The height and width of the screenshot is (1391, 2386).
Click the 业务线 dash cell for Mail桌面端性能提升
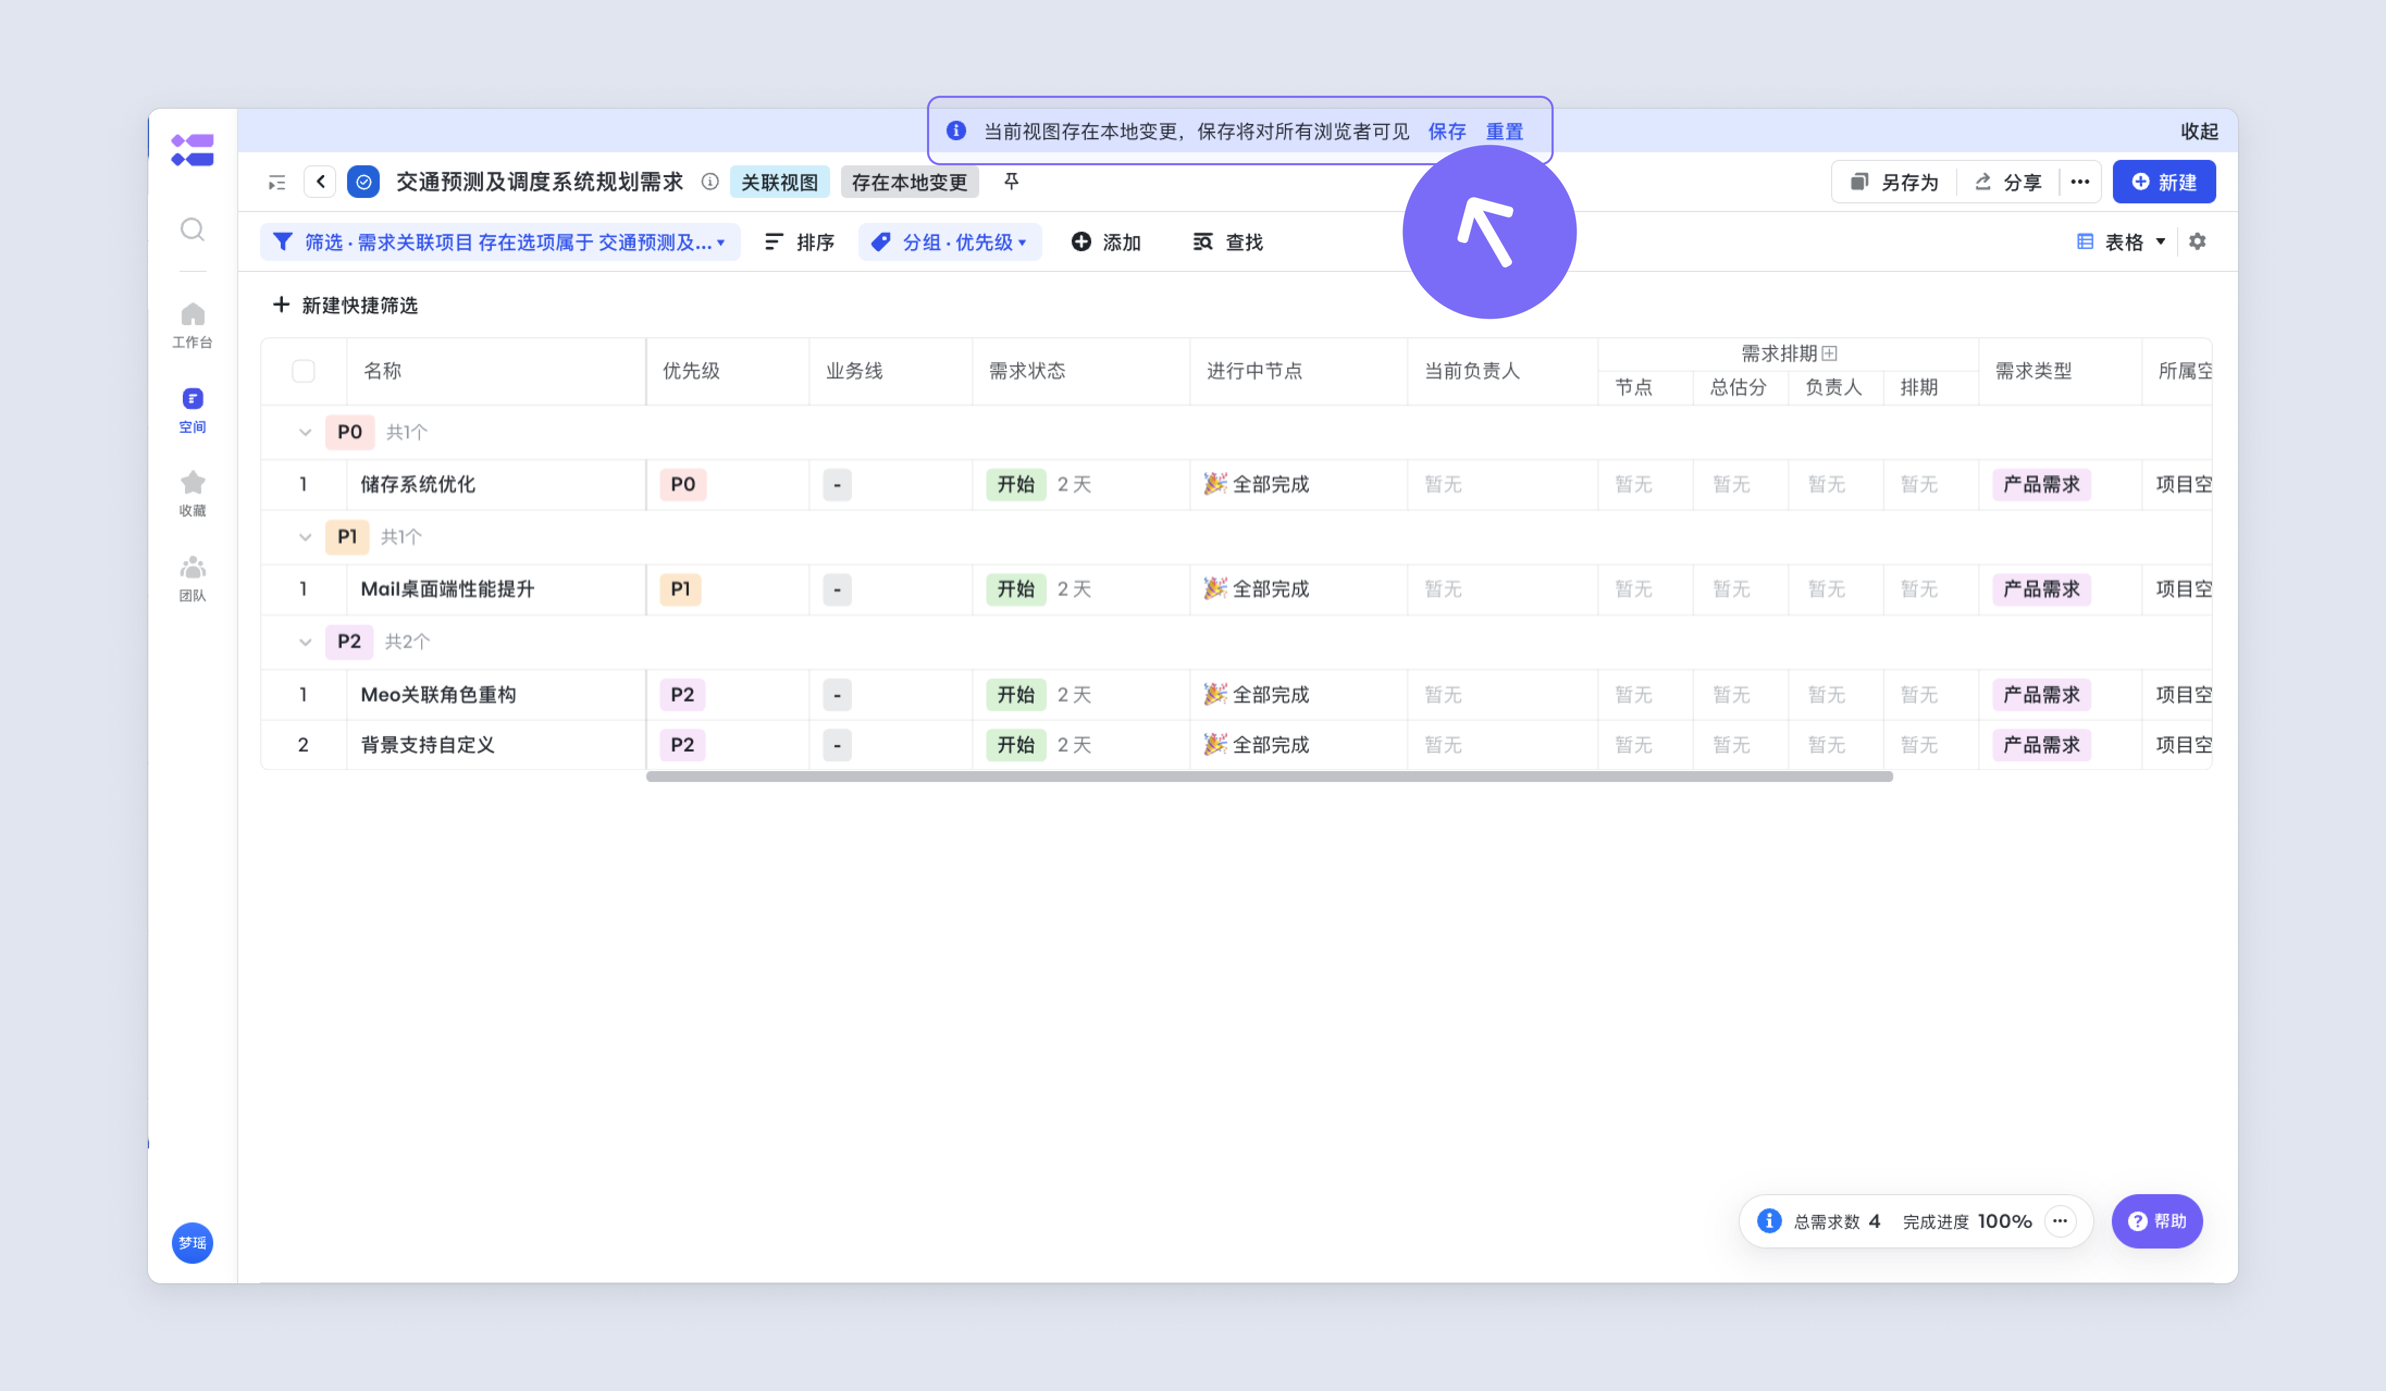click(837, 589)
